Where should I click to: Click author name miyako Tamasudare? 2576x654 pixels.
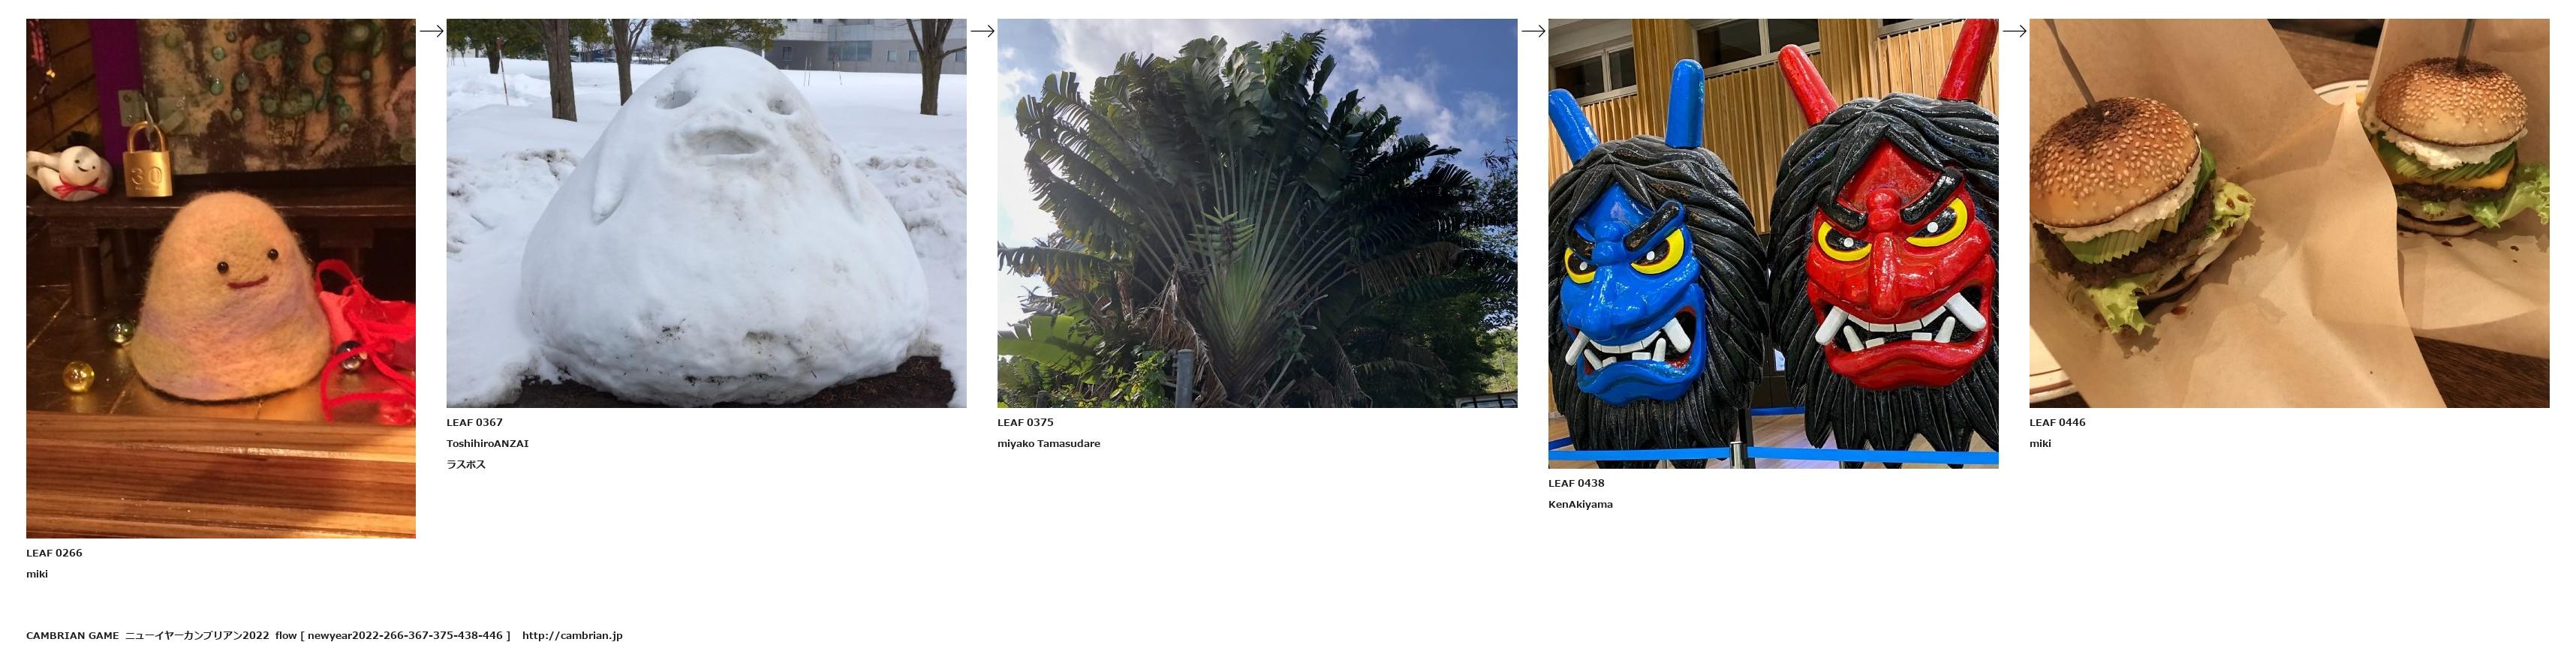pyautogui.click(x=1048, y=443)
